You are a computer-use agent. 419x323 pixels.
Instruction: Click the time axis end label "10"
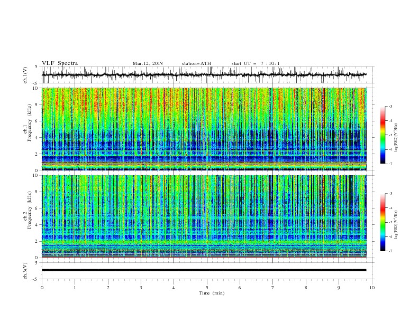(372, 288)
